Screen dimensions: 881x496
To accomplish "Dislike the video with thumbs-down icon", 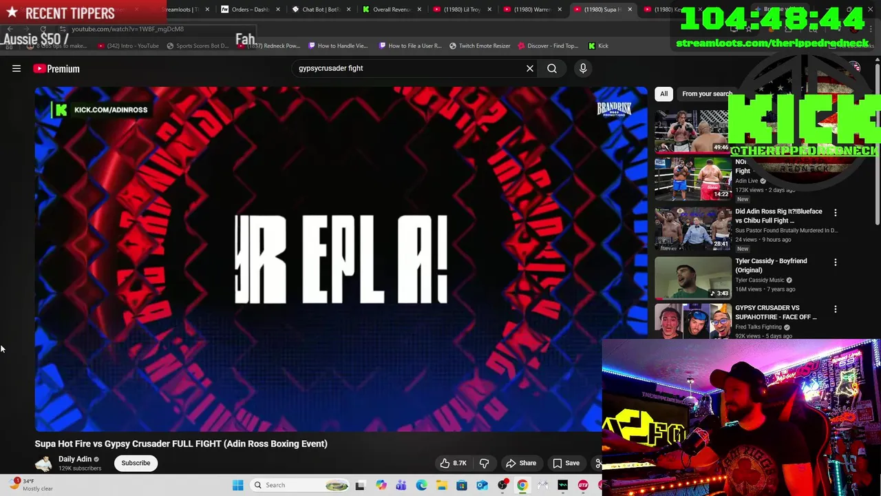I will pos(484,464).
